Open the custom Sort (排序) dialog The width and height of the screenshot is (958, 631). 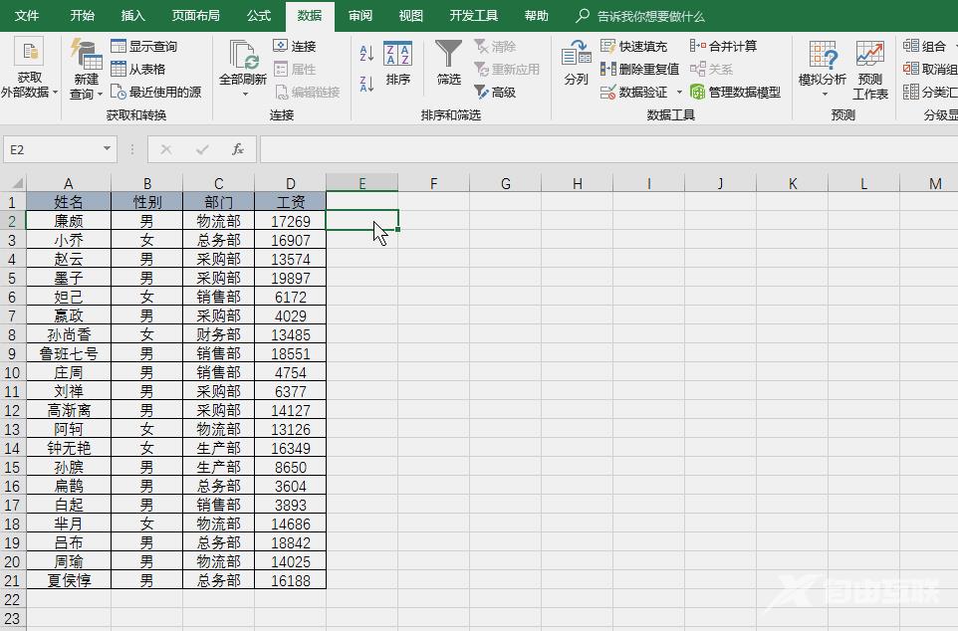(398, 64)
